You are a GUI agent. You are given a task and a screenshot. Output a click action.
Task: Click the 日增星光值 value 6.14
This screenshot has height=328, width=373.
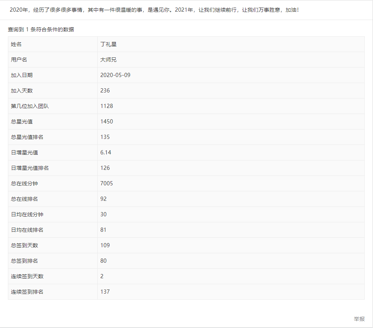click(x=106, y=152)
